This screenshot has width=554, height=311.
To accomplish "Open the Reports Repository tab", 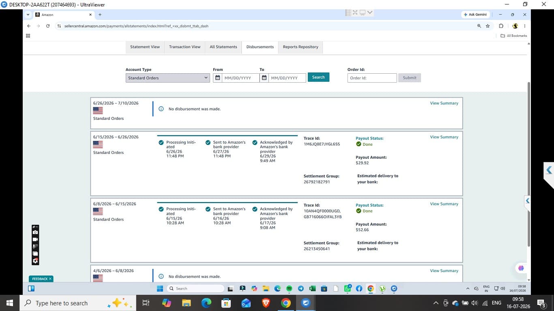I will coord(301,47).
